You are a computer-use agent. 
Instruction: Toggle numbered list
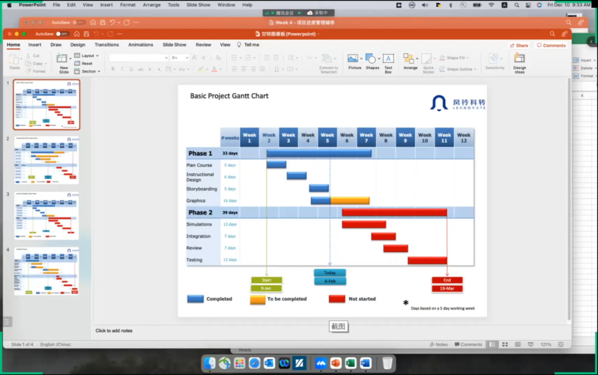tap(248, 58)
